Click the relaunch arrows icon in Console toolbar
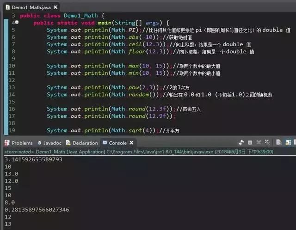Screen dimensions: 296x230 (x=241, y=143)
